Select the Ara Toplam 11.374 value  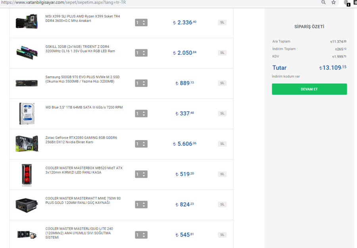pos(338,41)
